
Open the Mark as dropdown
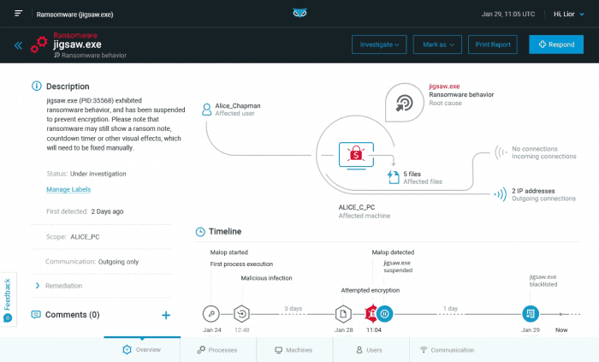point(437,44)
